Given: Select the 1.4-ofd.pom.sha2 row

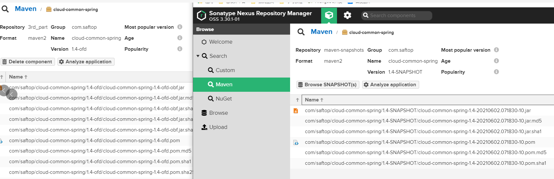Looking at the screenshot, I should [x=96, y=172].
